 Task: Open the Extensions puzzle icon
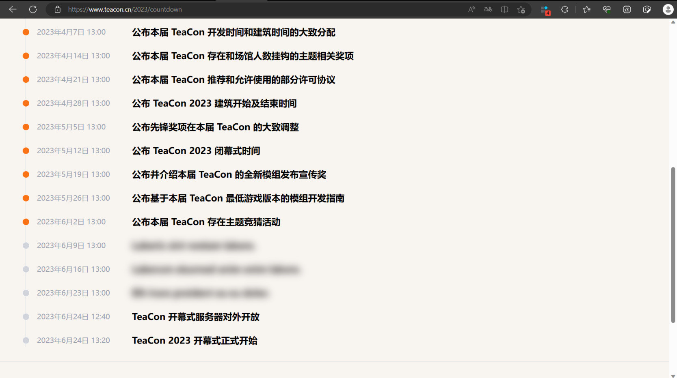click(565, 9)
